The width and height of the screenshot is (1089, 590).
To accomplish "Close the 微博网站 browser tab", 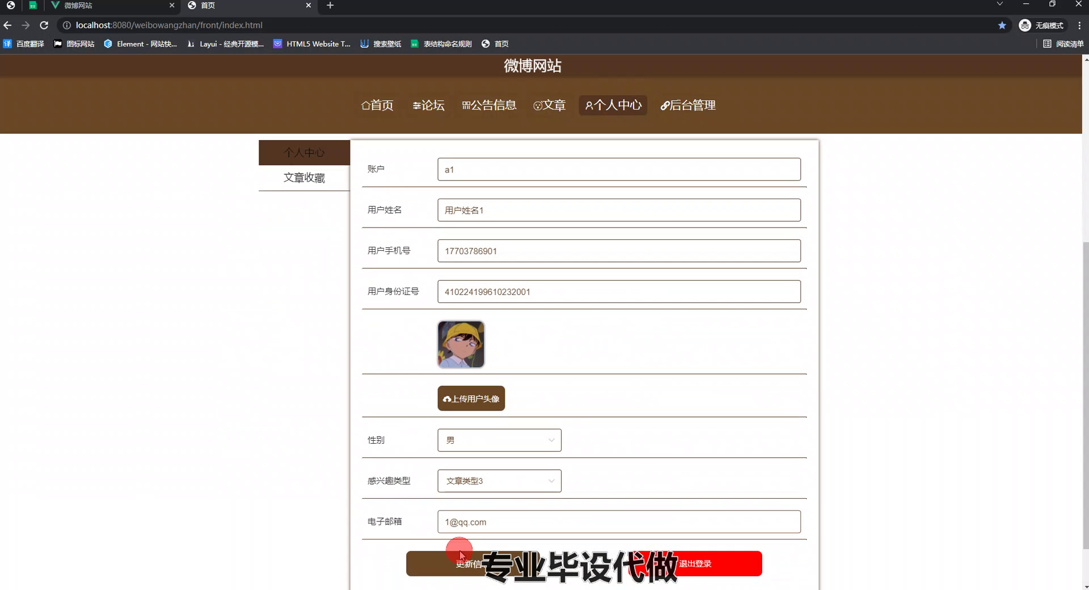I will pos(172,6).
